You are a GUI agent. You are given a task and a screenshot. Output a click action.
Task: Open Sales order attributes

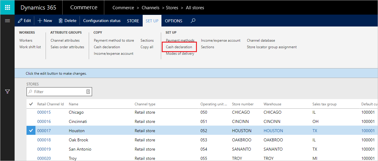pos(67,47)
